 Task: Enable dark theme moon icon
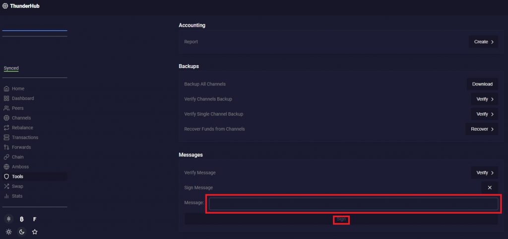pos(22,232)
